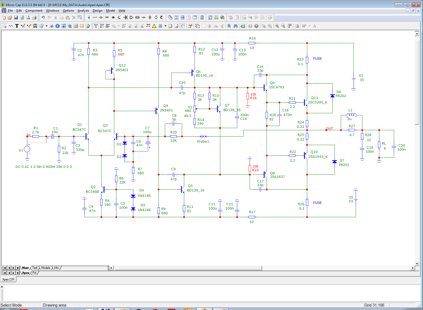This screenshot has width=423, height=310.
Task: Click the vertical scrollbar down arrow
Action: click(x=417, y=264)
